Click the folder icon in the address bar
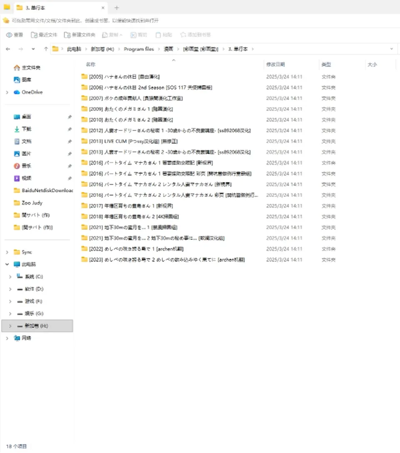 pos(55,49)
